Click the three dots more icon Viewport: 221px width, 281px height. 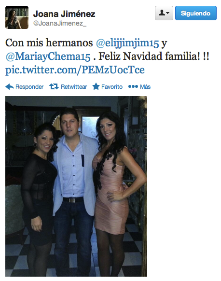pos(133,87)
